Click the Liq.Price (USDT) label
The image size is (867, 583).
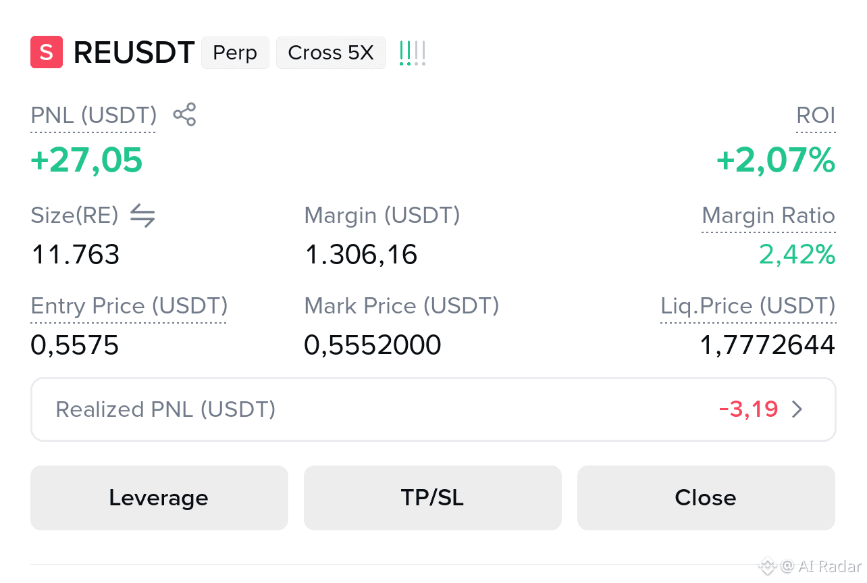(748, 306)
